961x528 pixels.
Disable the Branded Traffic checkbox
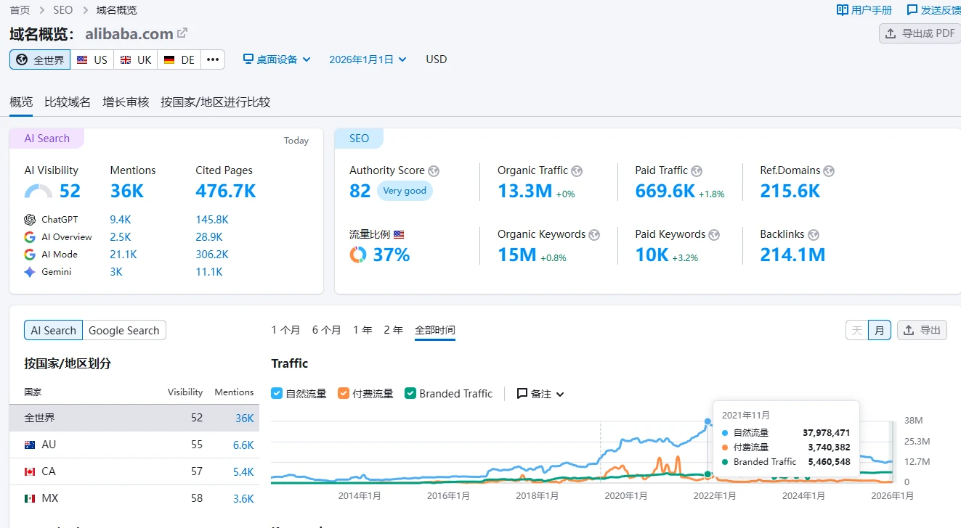tap(410, 393)
